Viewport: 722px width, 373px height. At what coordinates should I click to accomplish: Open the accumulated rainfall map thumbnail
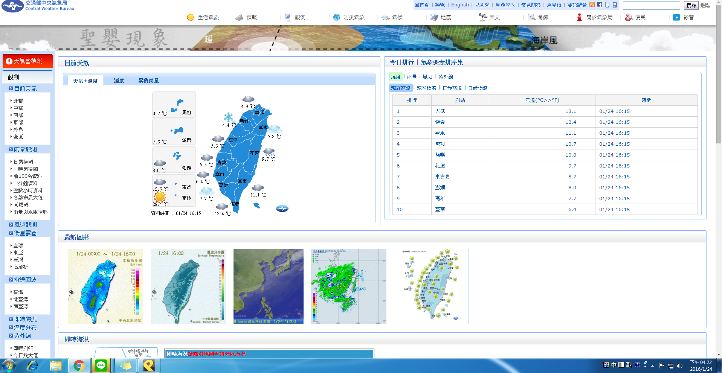105,286
